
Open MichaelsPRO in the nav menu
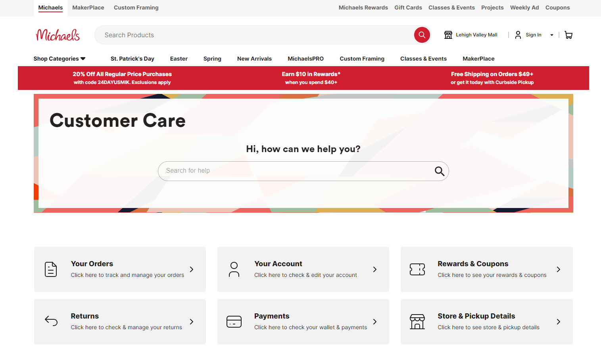point(305,59)
